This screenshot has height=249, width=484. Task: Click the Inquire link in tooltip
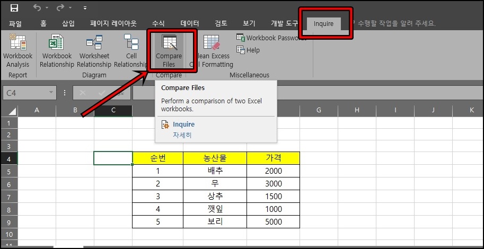click(x=183, y=125)
